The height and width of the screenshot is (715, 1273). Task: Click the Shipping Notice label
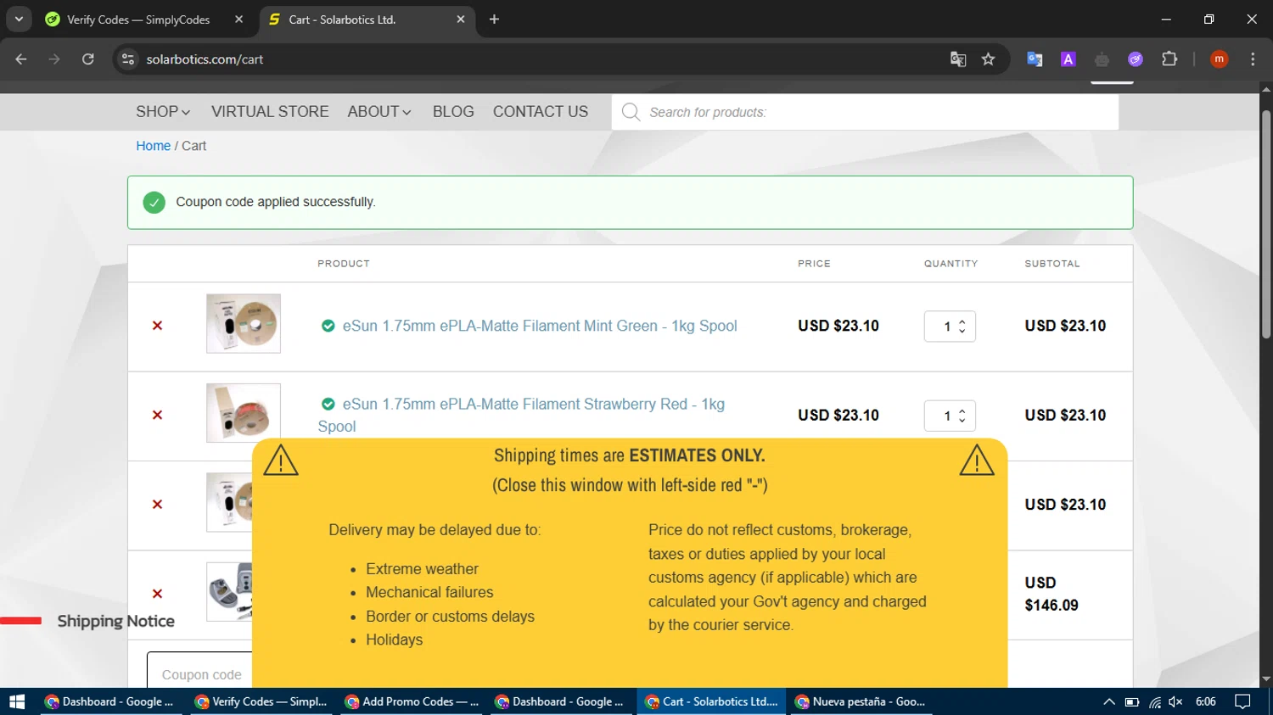click(x=116, y=621)
